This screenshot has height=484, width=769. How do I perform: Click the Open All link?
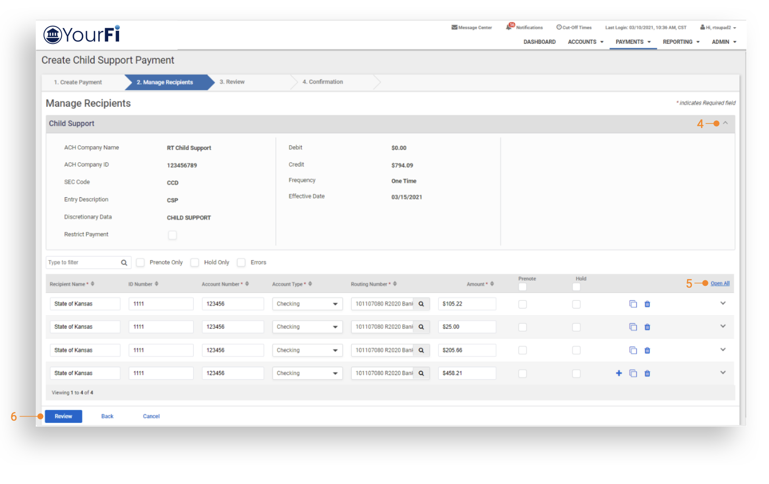click(720, 284)
